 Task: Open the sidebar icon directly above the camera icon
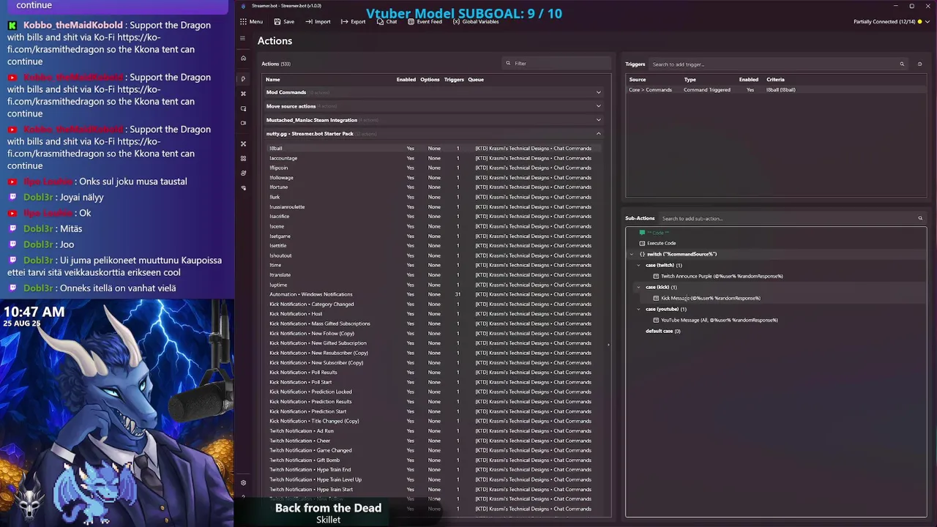(x=244, y=108)
